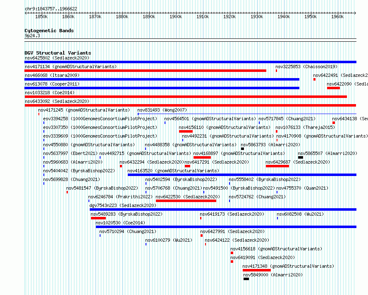Screen dimensions: 368x295
Task: Click nsv6082508 (Wu2021) label
Action: 300,214
